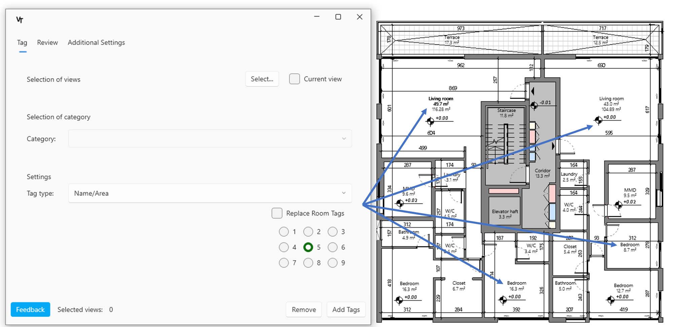
Task: Click the 12.7 m² Bedroom tag on plan
Action: click(x=623, y=288)
